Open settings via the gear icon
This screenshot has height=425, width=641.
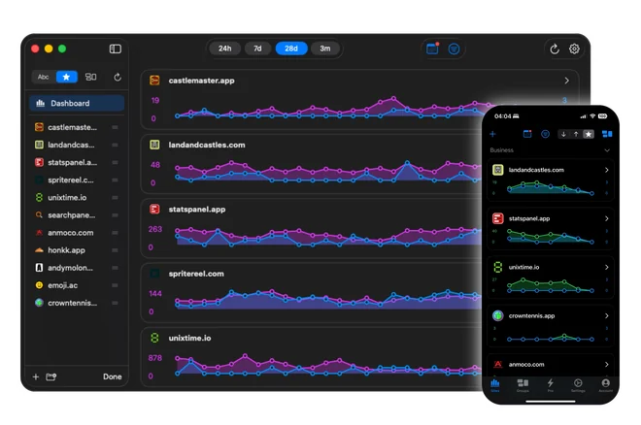(574, 49)
